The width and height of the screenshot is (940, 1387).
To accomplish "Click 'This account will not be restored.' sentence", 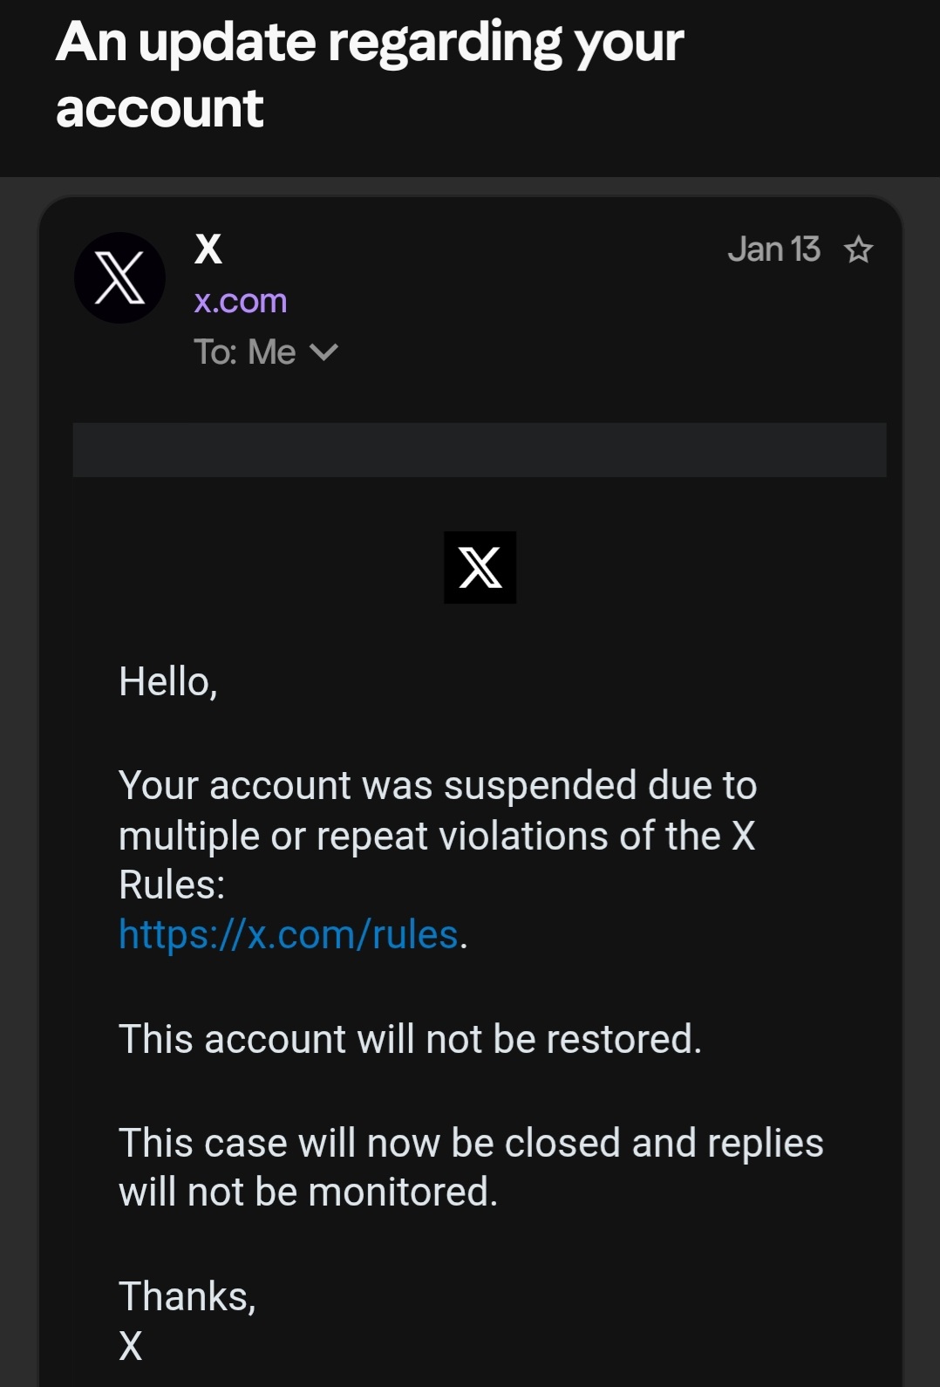I will [410, 1039].
